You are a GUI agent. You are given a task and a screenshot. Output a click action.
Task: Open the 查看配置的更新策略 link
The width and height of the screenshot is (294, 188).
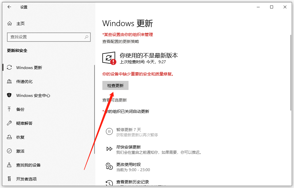[121, 41]
